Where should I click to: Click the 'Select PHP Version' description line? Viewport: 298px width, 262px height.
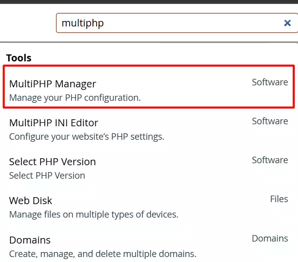[x=47, y=176]
